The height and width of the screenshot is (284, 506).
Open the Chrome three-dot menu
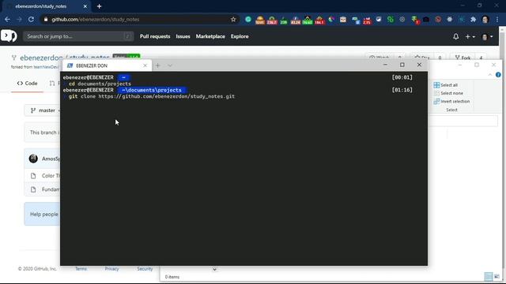[x=497, y=19]
